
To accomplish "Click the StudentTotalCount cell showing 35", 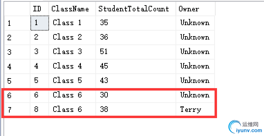I will (x=136, y=23).
